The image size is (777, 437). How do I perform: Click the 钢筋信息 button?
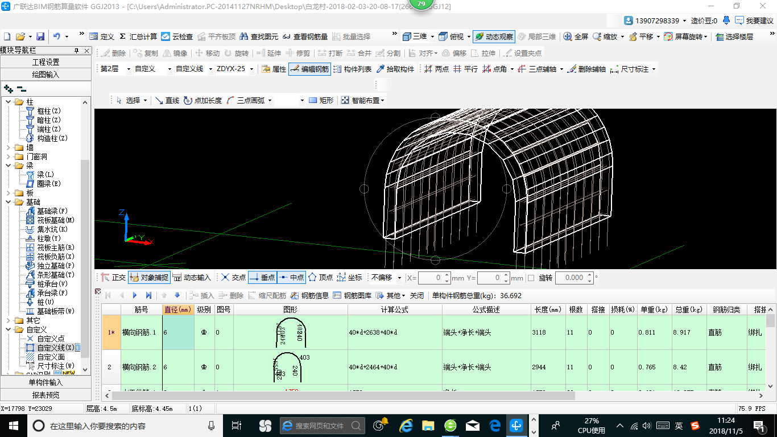pyautogui.click(x=309, y=295)
